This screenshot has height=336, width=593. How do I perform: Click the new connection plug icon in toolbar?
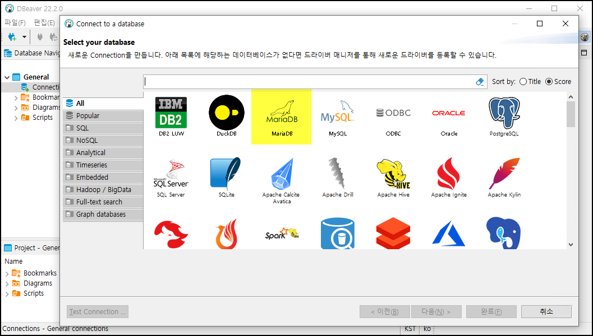click(12, 37)
